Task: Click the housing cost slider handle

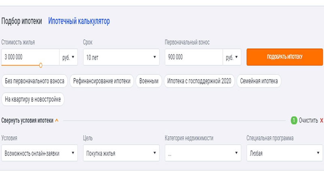Action: (x=40, y=65)
